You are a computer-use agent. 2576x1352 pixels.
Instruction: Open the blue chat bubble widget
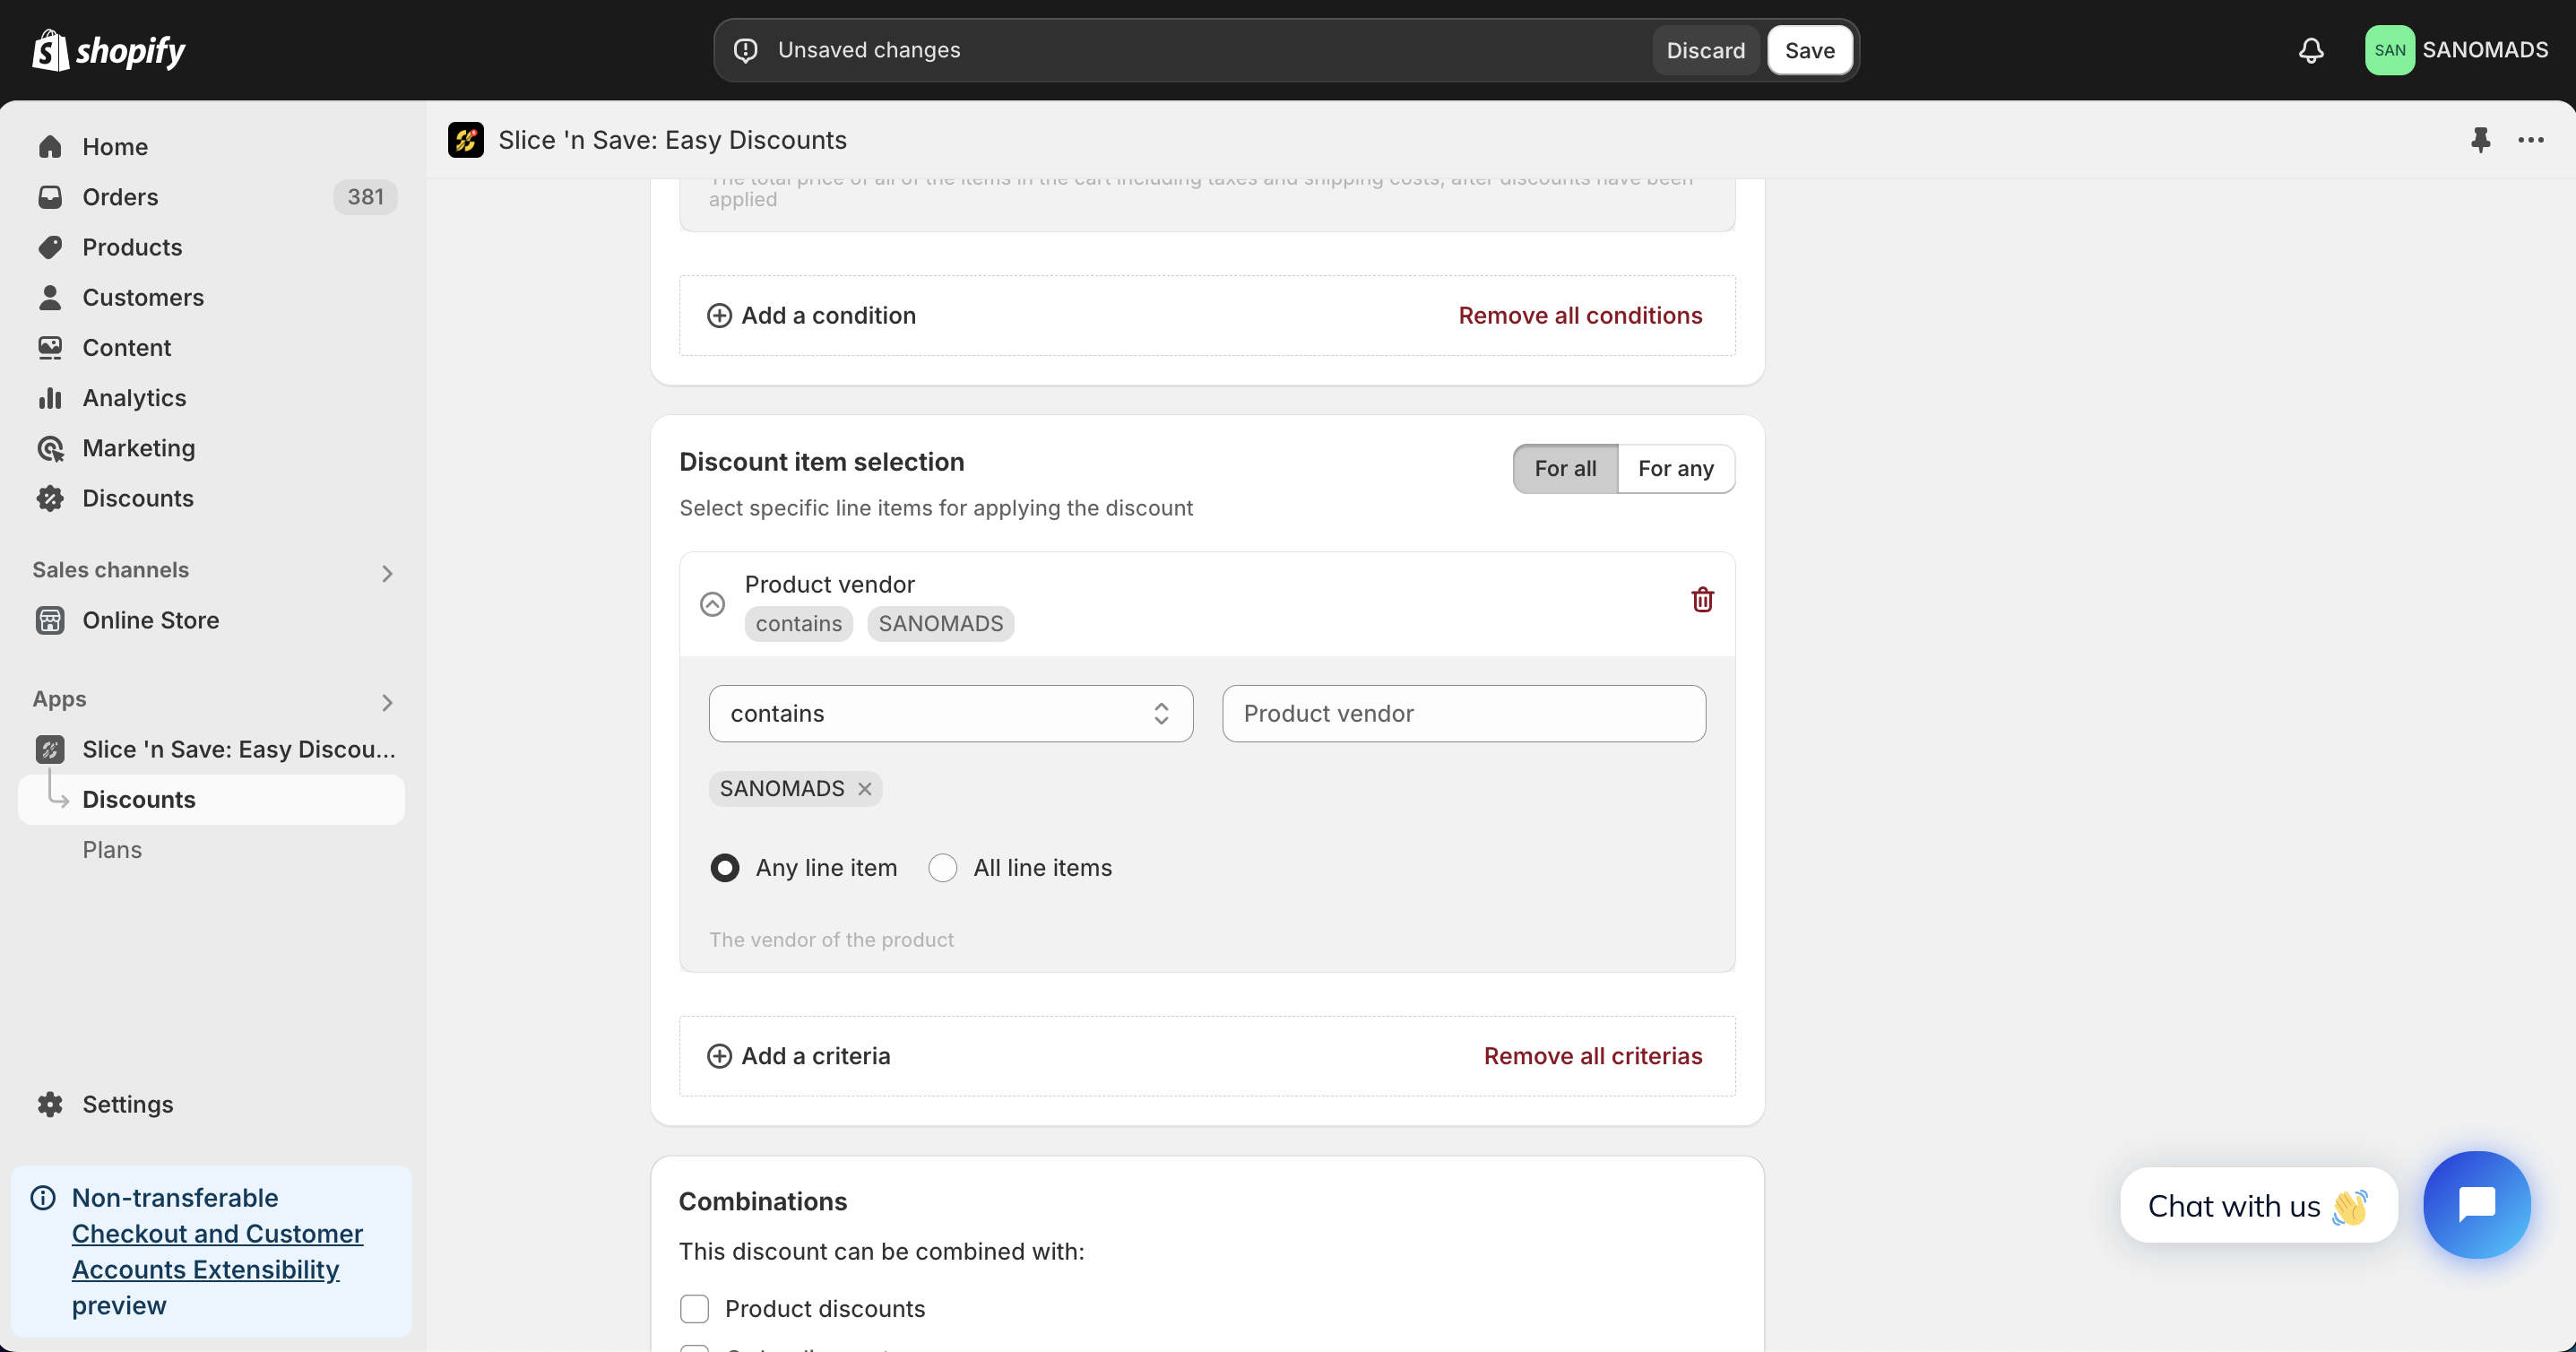tap(2477, 1204)
